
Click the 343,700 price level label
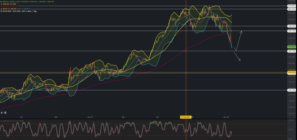click(291, 90)
